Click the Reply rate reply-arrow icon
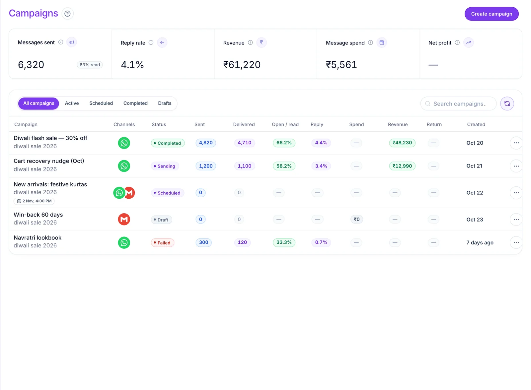Screen dimensions: 531x390 click(162, 42)
